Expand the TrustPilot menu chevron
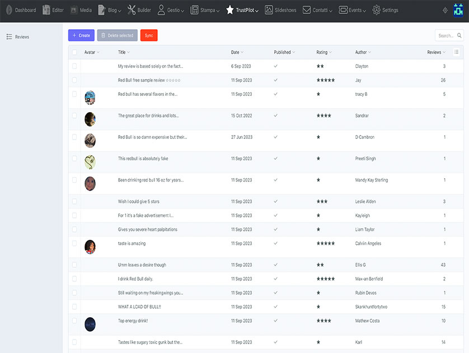 pyautogui.click(x=257, y=11)
